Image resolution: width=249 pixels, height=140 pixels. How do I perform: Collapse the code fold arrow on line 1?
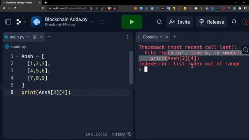pos(17,56)
